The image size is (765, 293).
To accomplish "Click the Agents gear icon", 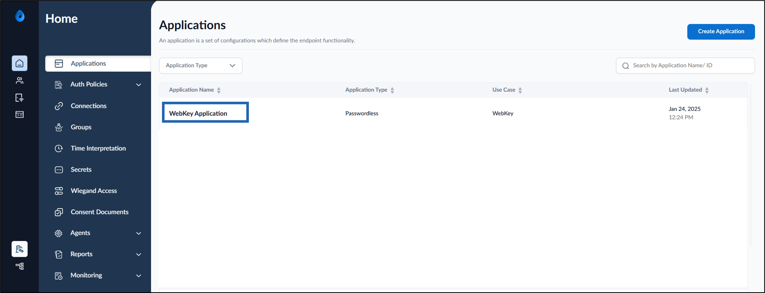I will 58,233.
